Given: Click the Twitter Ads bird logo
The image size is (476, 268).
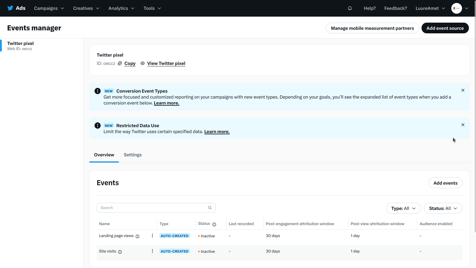Looking at the screenshot, I should coord(10,8).
